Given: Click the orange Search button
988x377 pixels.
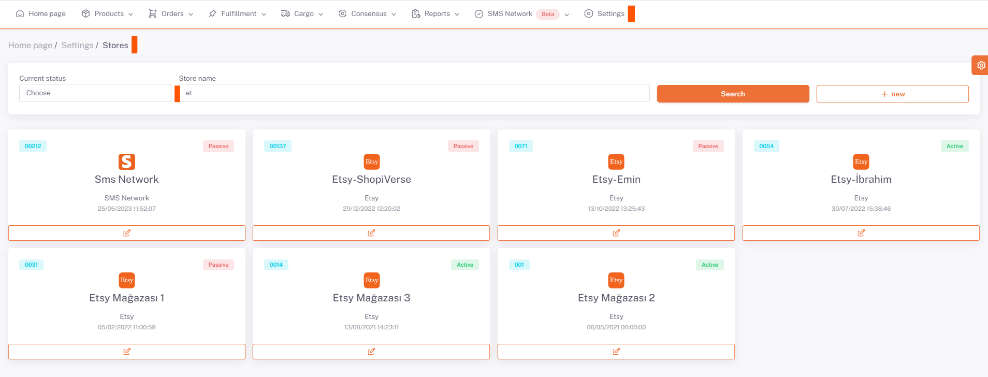Looking at the screenshot, I should 733,94.
